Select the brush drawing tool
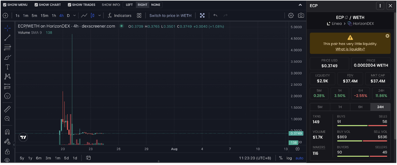The height and width of the screenshot is (165, 397). pyautogui.click(x=7, y=57)
